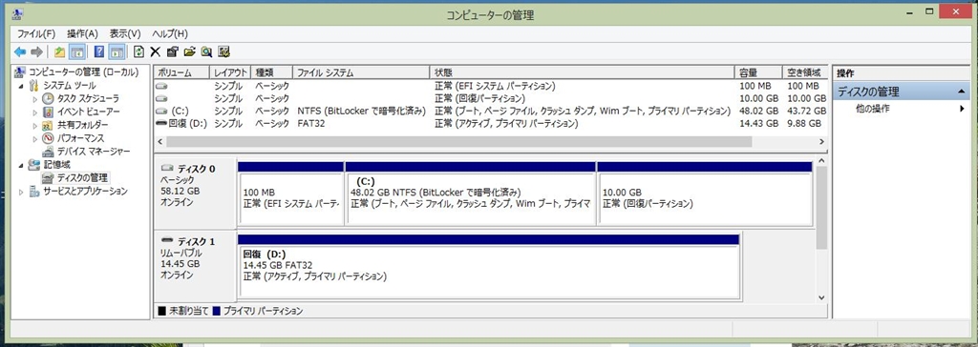This screenshot has width=978, height=347.
Task: Sort by the 状態 column header
Action: (583, 72)
